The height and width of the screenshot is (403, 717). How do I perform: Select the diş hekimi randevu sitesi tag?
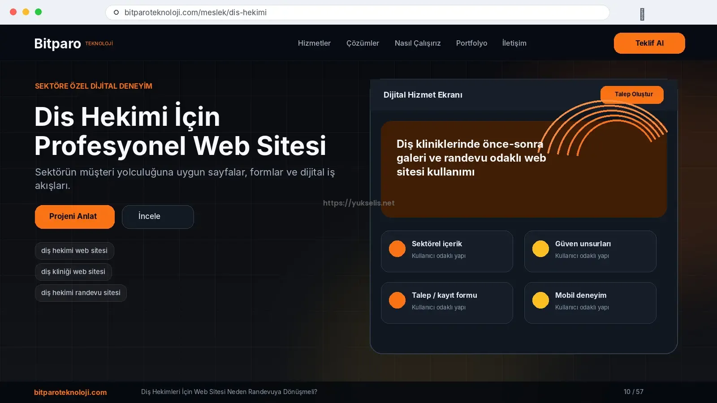[x=81, y=293]
